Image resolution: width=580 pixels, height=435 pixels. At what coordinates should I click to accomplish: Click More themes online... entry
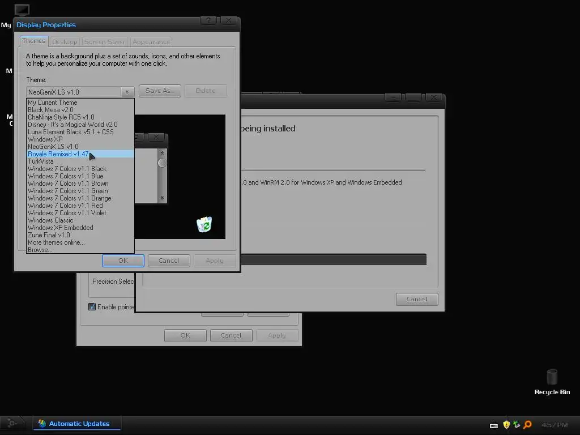tap(80, 242)
